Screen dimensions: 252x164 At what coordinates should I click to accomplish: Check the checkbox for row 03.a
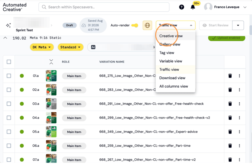[x=9, y=104]
